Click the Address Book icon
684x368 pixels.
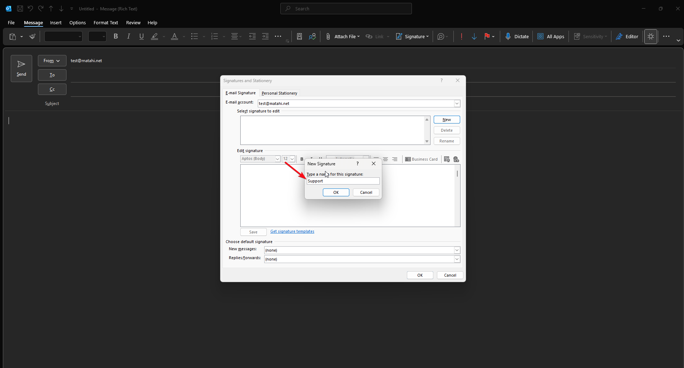point(299,36)
